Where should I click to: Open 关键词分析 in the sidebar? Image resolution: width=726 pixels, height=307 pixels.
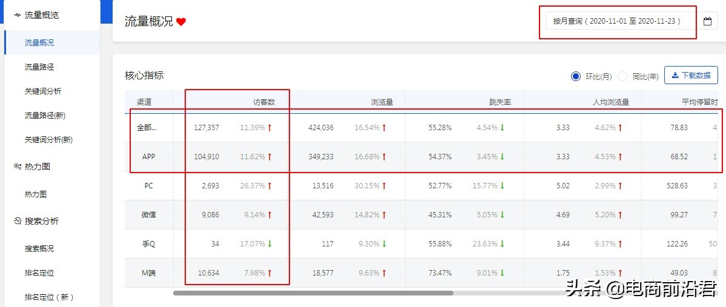[x=43, y=91]
